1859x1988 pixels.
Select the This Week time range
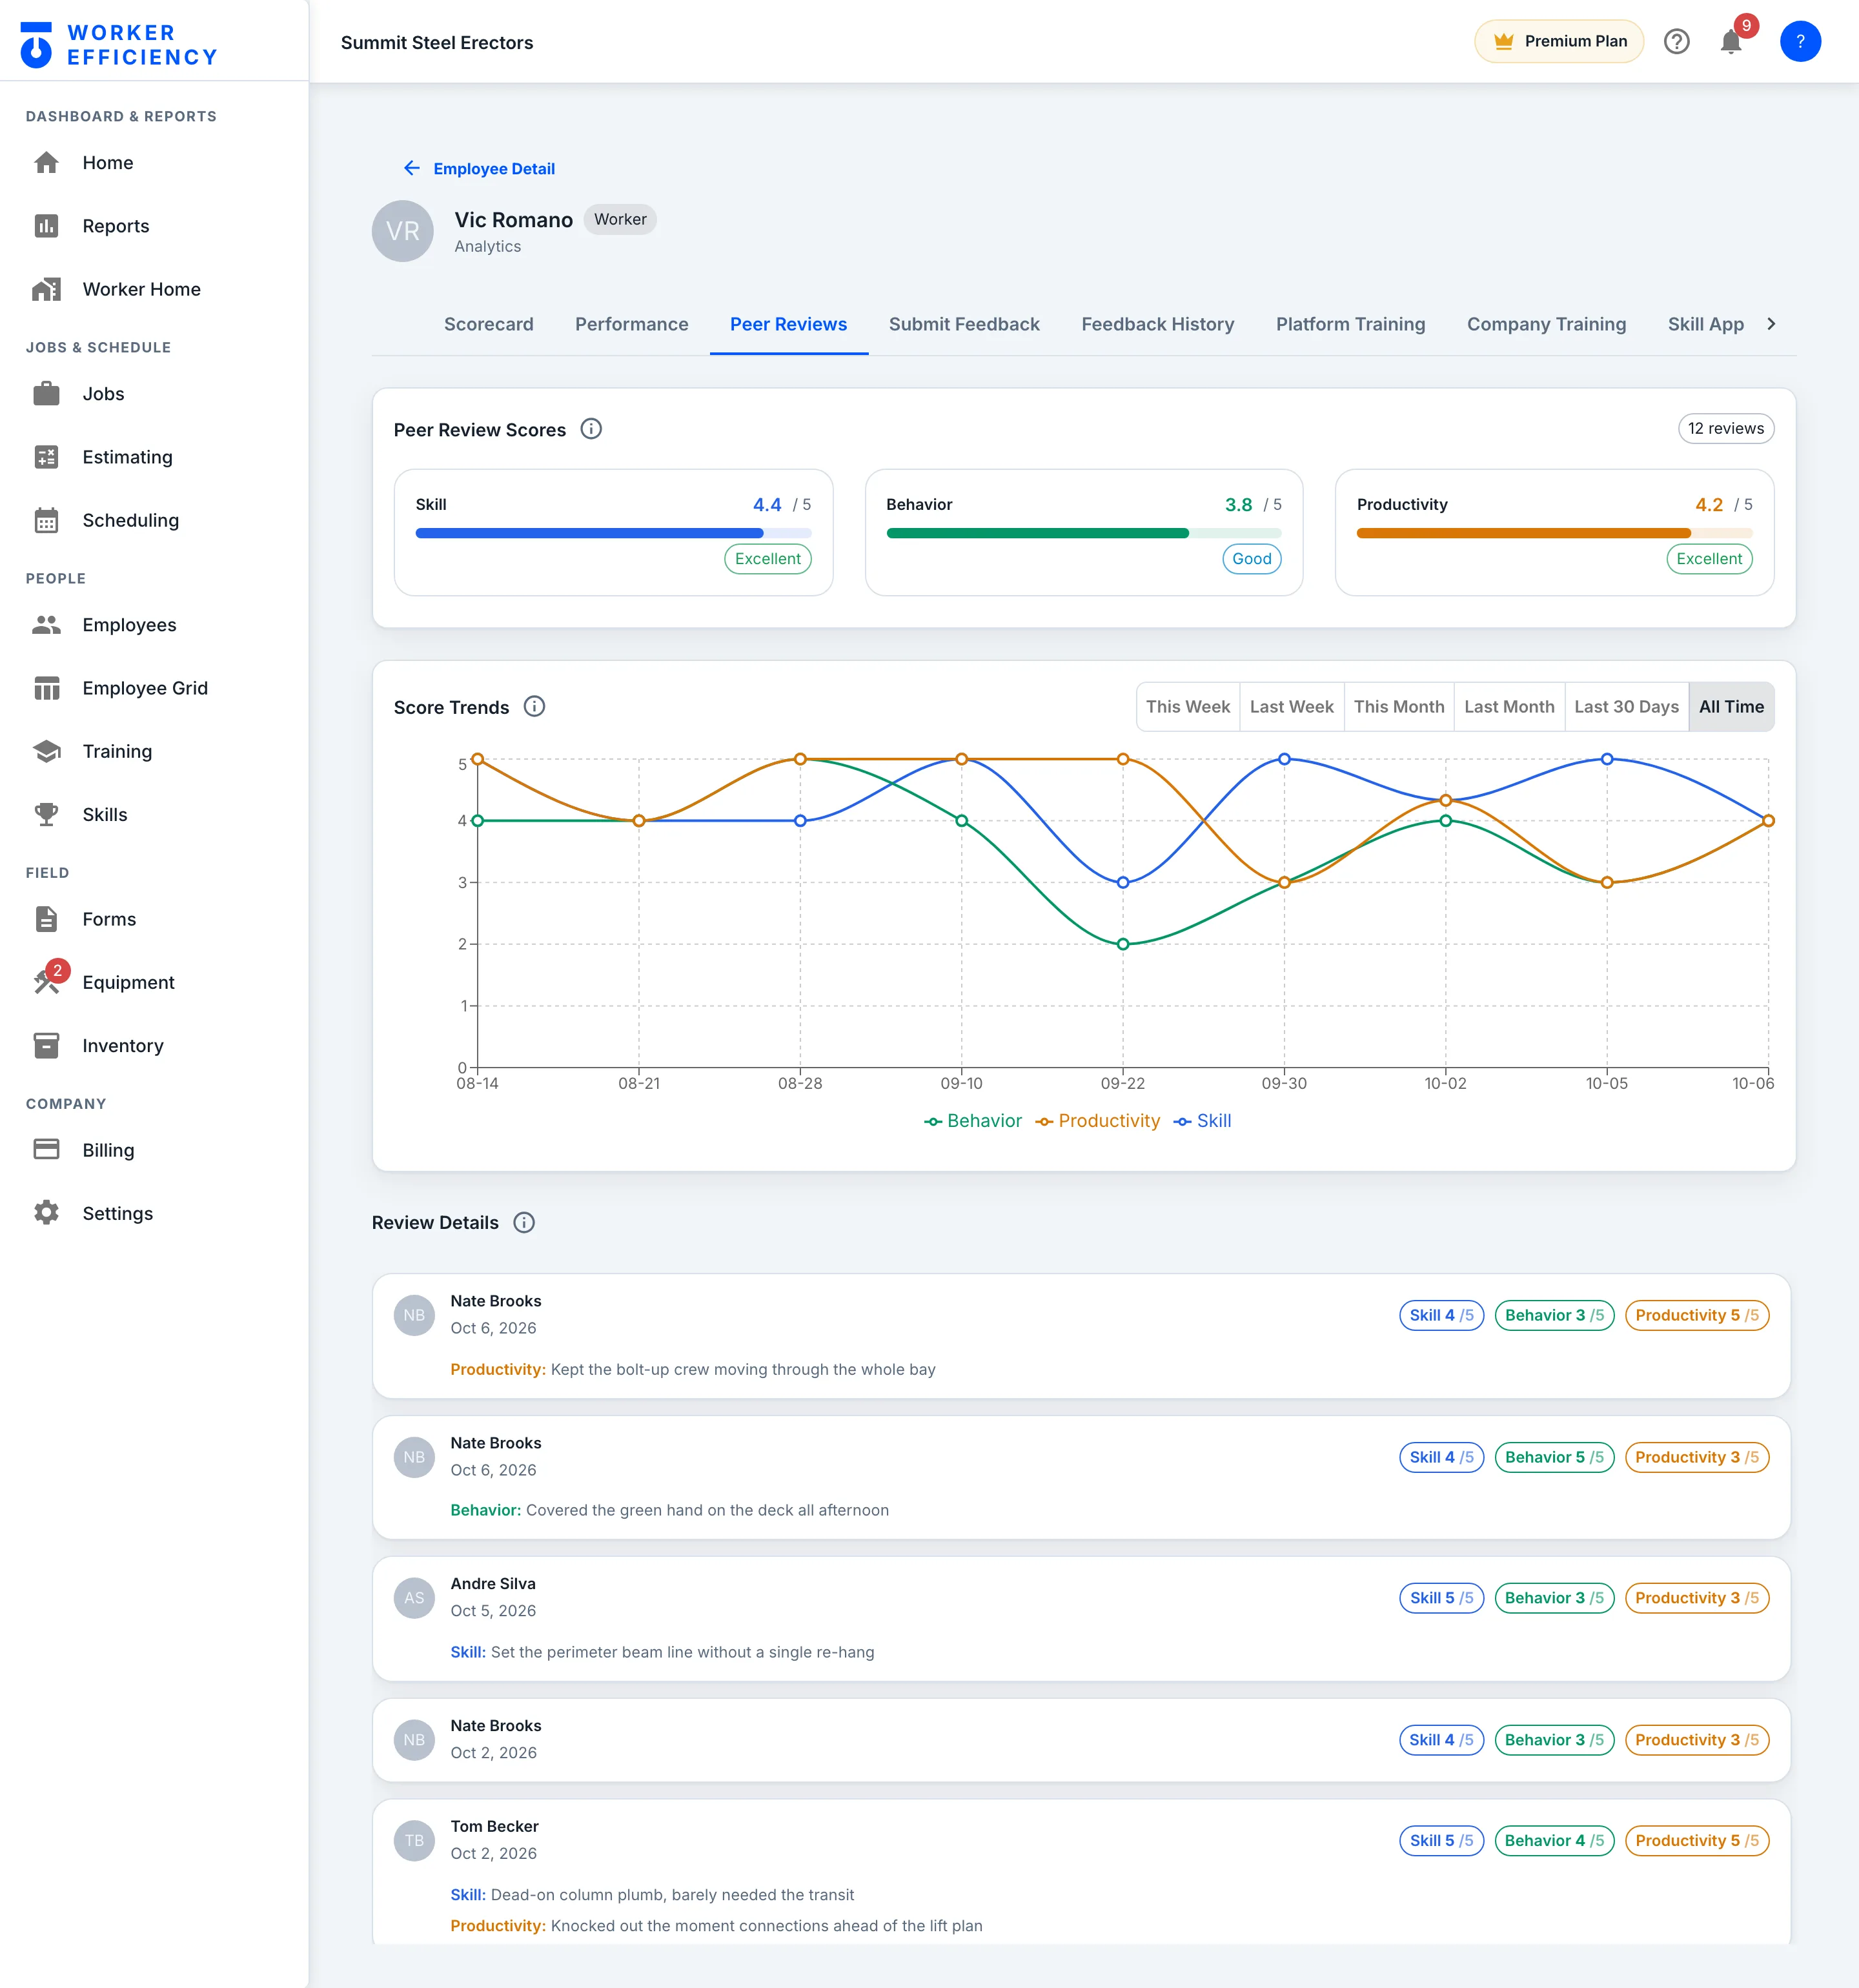click(x=1188, y=706)
